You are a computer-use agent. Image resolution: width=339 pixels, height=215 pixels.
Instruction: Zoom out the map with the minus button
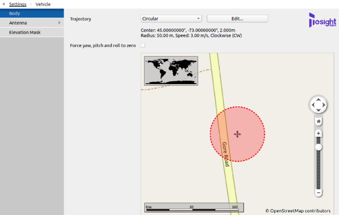(x=318, y=192)
